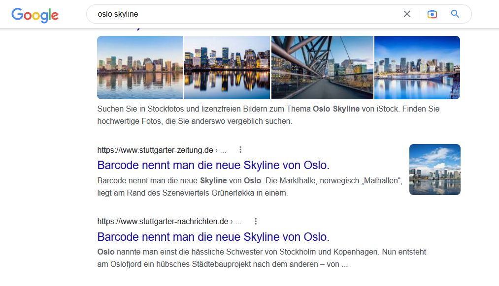Image resolution: width=499 pixels, height=286 pixels.
Task: Click the https://www.stuttgarter-nachrichten.de URL
Action: [163, 222]
